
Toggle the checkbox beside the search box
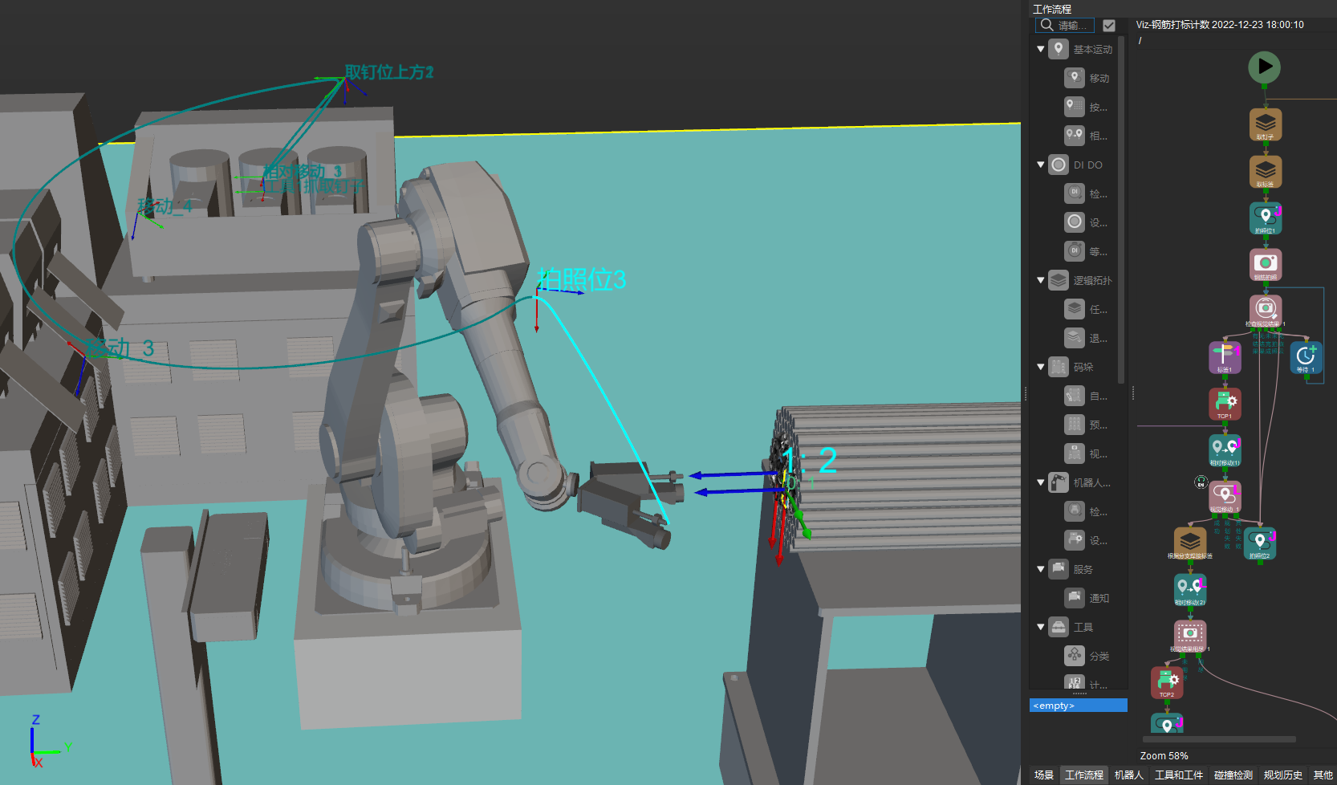click(1109, 26)
